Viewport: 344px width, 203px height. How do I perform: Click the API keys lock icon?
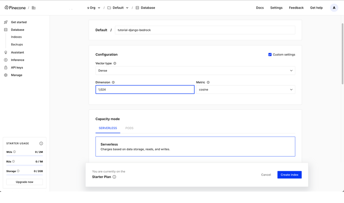point(6,67)
